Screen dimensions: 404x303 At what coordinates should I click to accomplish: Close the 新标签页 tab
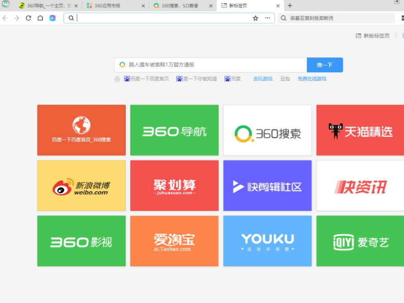278,6
